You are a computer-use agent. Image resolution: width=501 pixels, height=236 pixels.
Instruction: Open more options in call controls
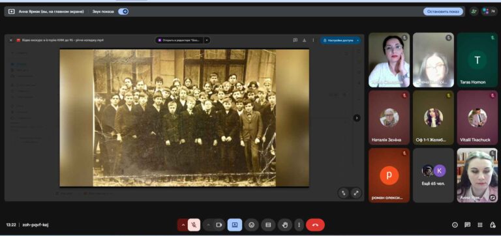[299, 225]
